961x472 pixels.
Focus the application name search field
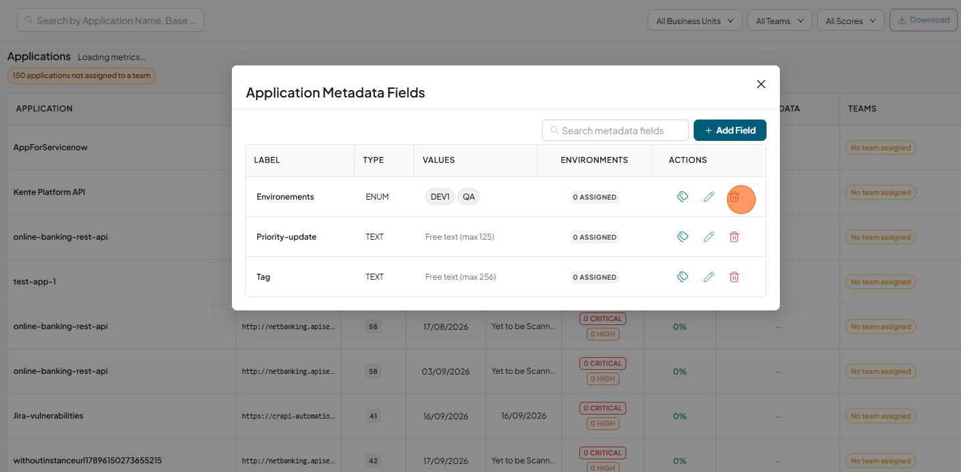[110, 21]
